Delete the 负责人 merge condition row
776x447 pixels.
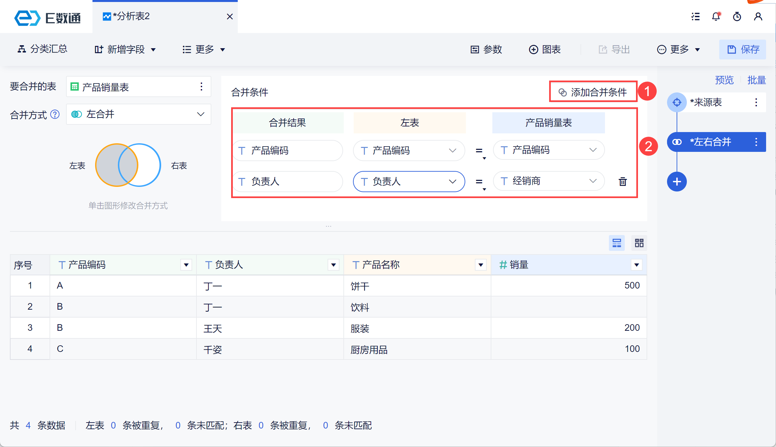(622, 182)
